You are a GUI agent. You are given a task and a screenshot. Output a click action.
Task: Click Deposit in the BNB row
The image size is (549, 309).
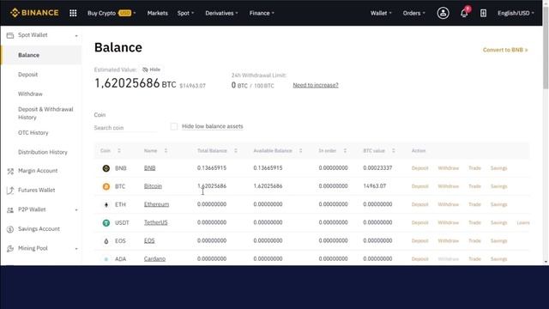tap(419, 168)
